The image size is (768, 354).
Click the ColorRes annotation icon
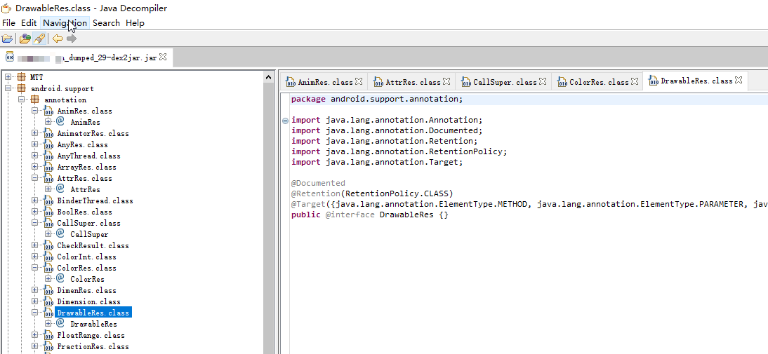(61, 279)
